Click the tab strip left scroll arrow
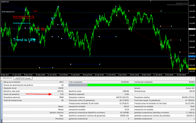This screenshot has width=196, height=123. tap(191, 78)
